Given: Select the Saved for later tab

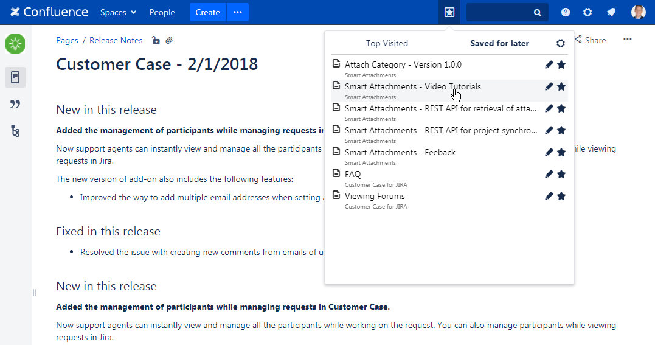Looking at the screenshot, I should click(499, 43).
